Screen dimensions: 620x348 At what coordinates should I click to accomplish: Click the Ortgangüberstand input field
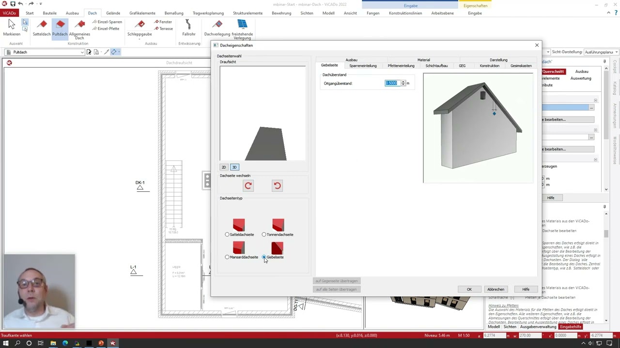pos(392,83)
